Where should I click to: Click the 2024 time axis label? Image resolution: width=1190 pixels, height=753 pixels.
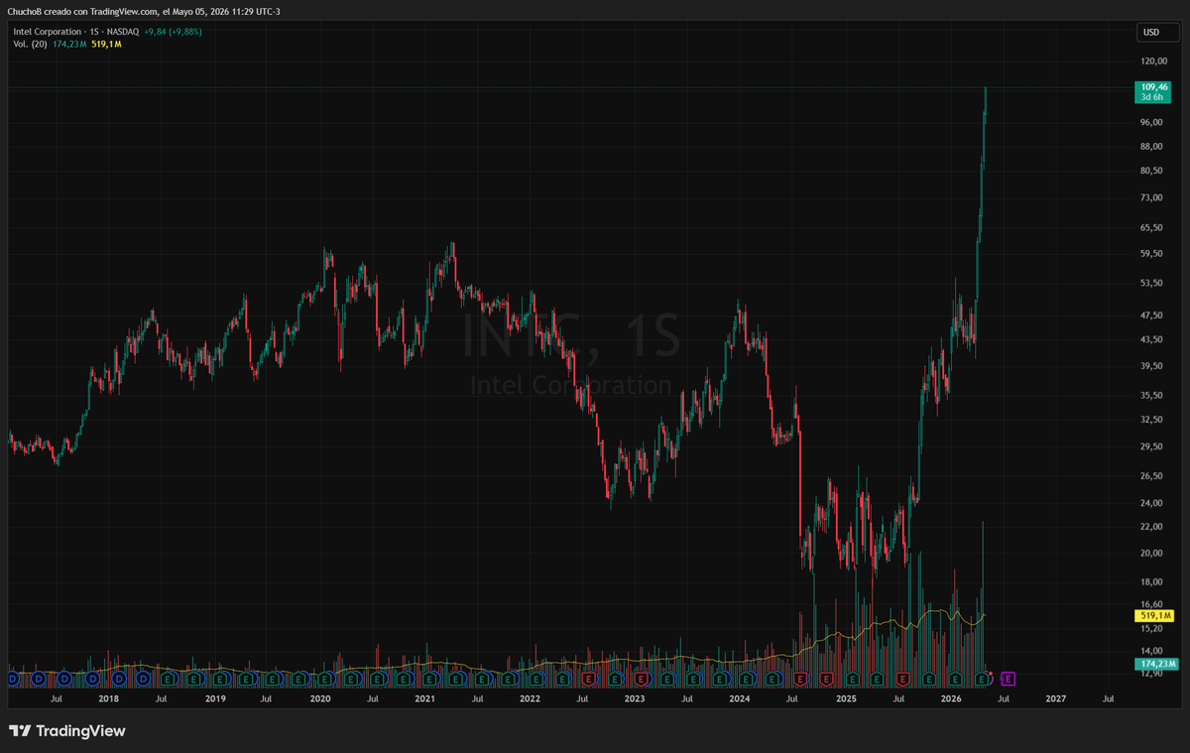coord(739,698)
